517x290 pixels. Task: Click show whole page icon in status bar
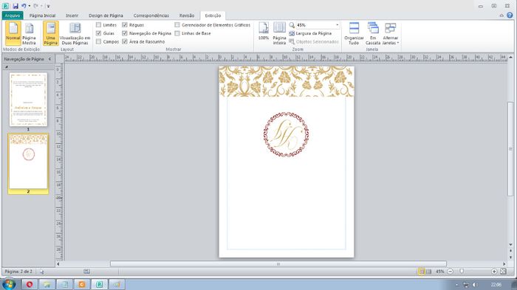pyautogui.click(x=503, y=272)
